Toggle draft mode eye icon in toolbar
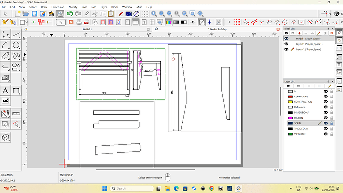The image size is (343, 193). pos(336,14)
